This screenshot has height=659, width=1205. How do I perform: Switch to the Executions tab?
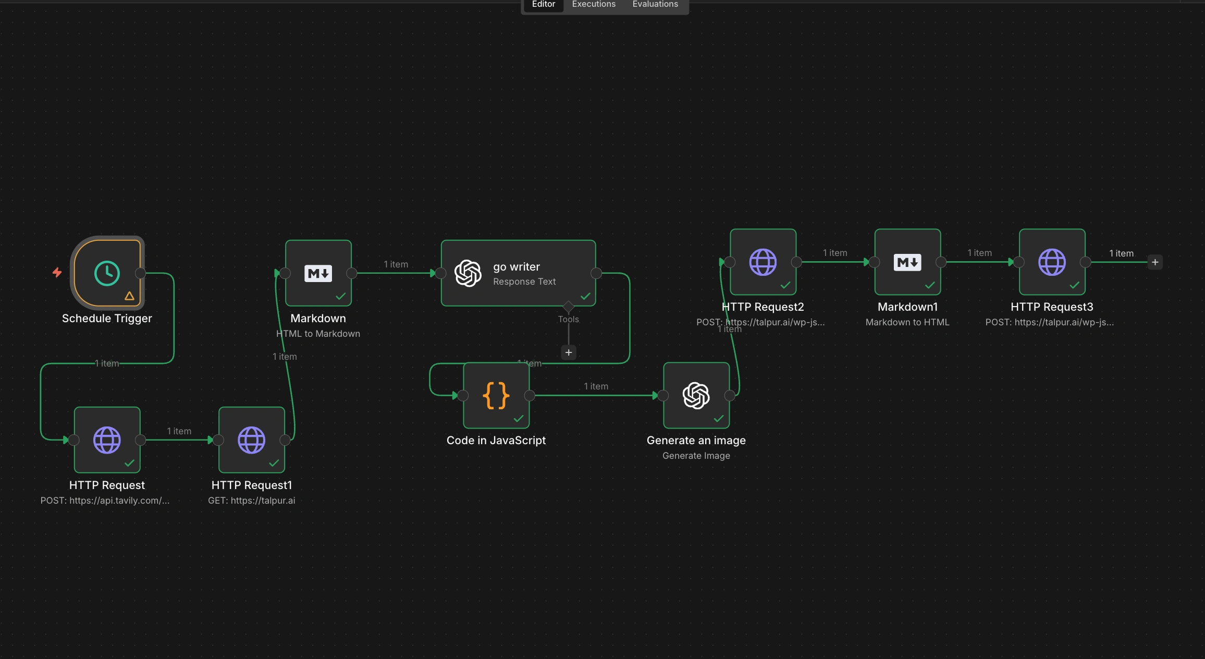pyautogui.click(x=594, y=5)
